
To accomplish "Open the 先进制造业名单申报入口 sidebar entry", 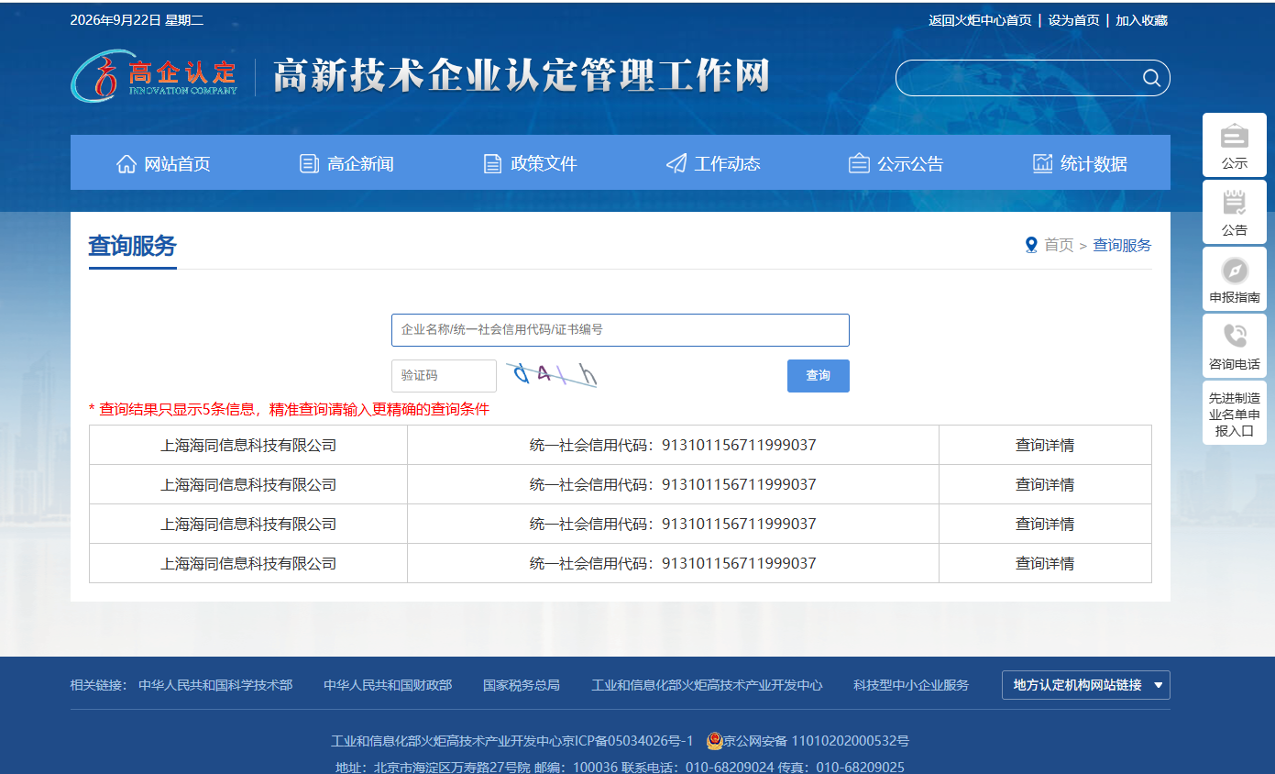I will coord(1235,414).
